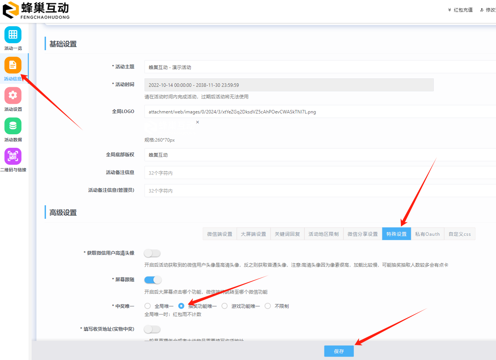
Task: Switch to the 大屏端设置 tab
Action: (x=253, y=234)
